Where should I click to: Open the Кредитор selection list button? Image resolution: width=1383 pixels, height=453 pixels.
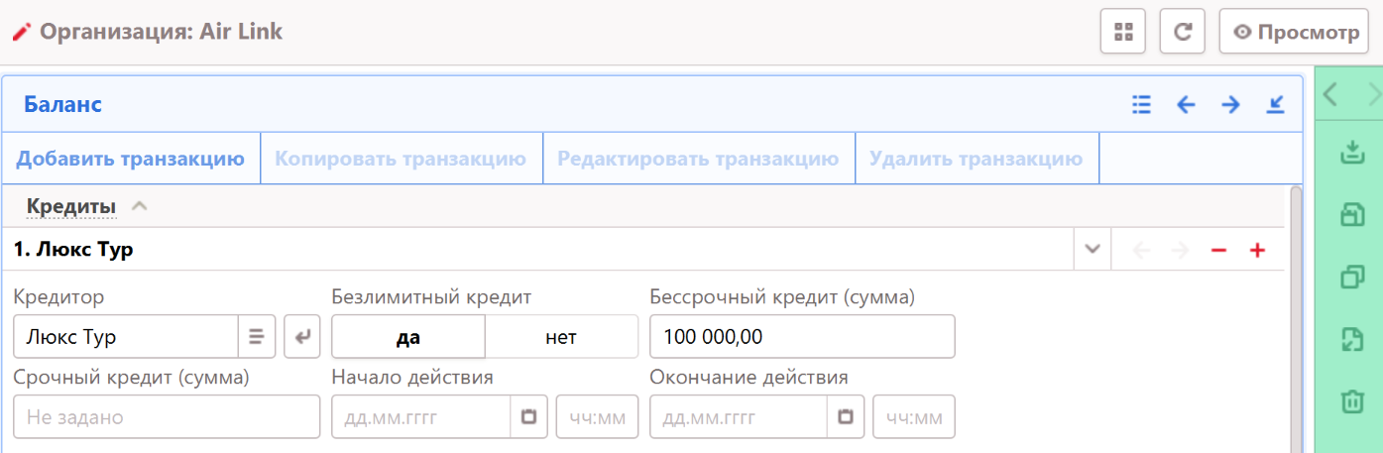tap(256, 337)
